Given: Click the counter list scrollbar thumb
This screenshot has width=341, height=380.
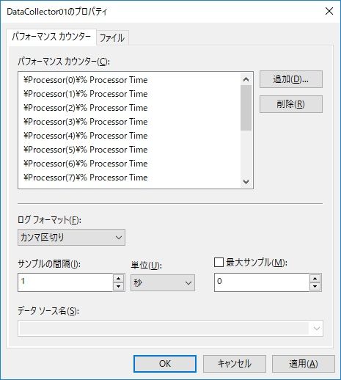Looking at the screenshot, I should tap(246, 108).
